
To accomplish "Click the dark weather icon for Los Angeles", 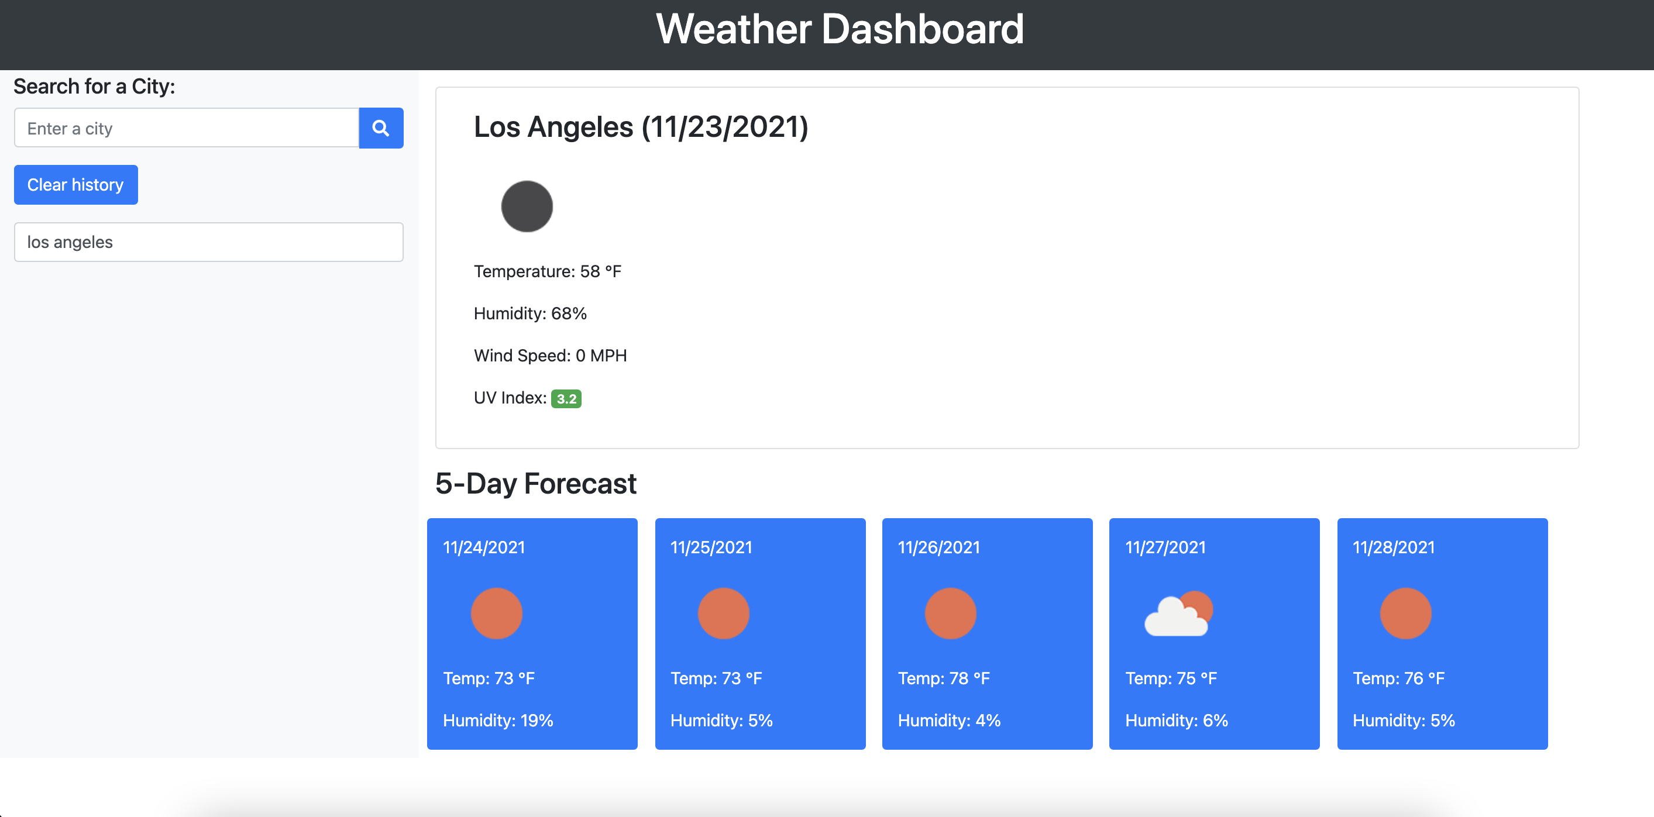I will pyautogui.click(x=527, y=206).
